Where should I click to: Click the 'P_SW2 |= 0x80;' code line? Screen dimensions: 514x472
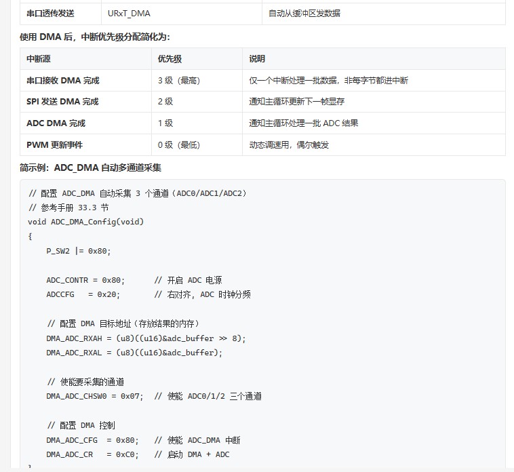pos(79,251)
